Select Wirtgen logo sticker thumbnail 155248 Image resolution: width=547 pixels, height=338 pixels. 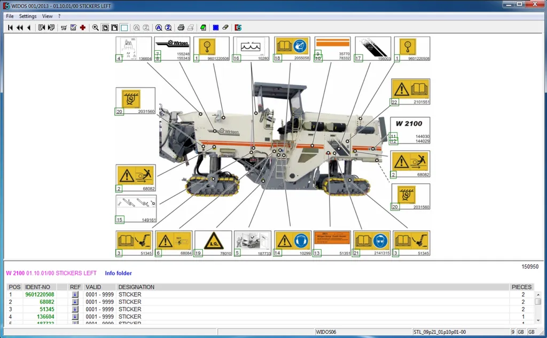click(x=173, y=49)
